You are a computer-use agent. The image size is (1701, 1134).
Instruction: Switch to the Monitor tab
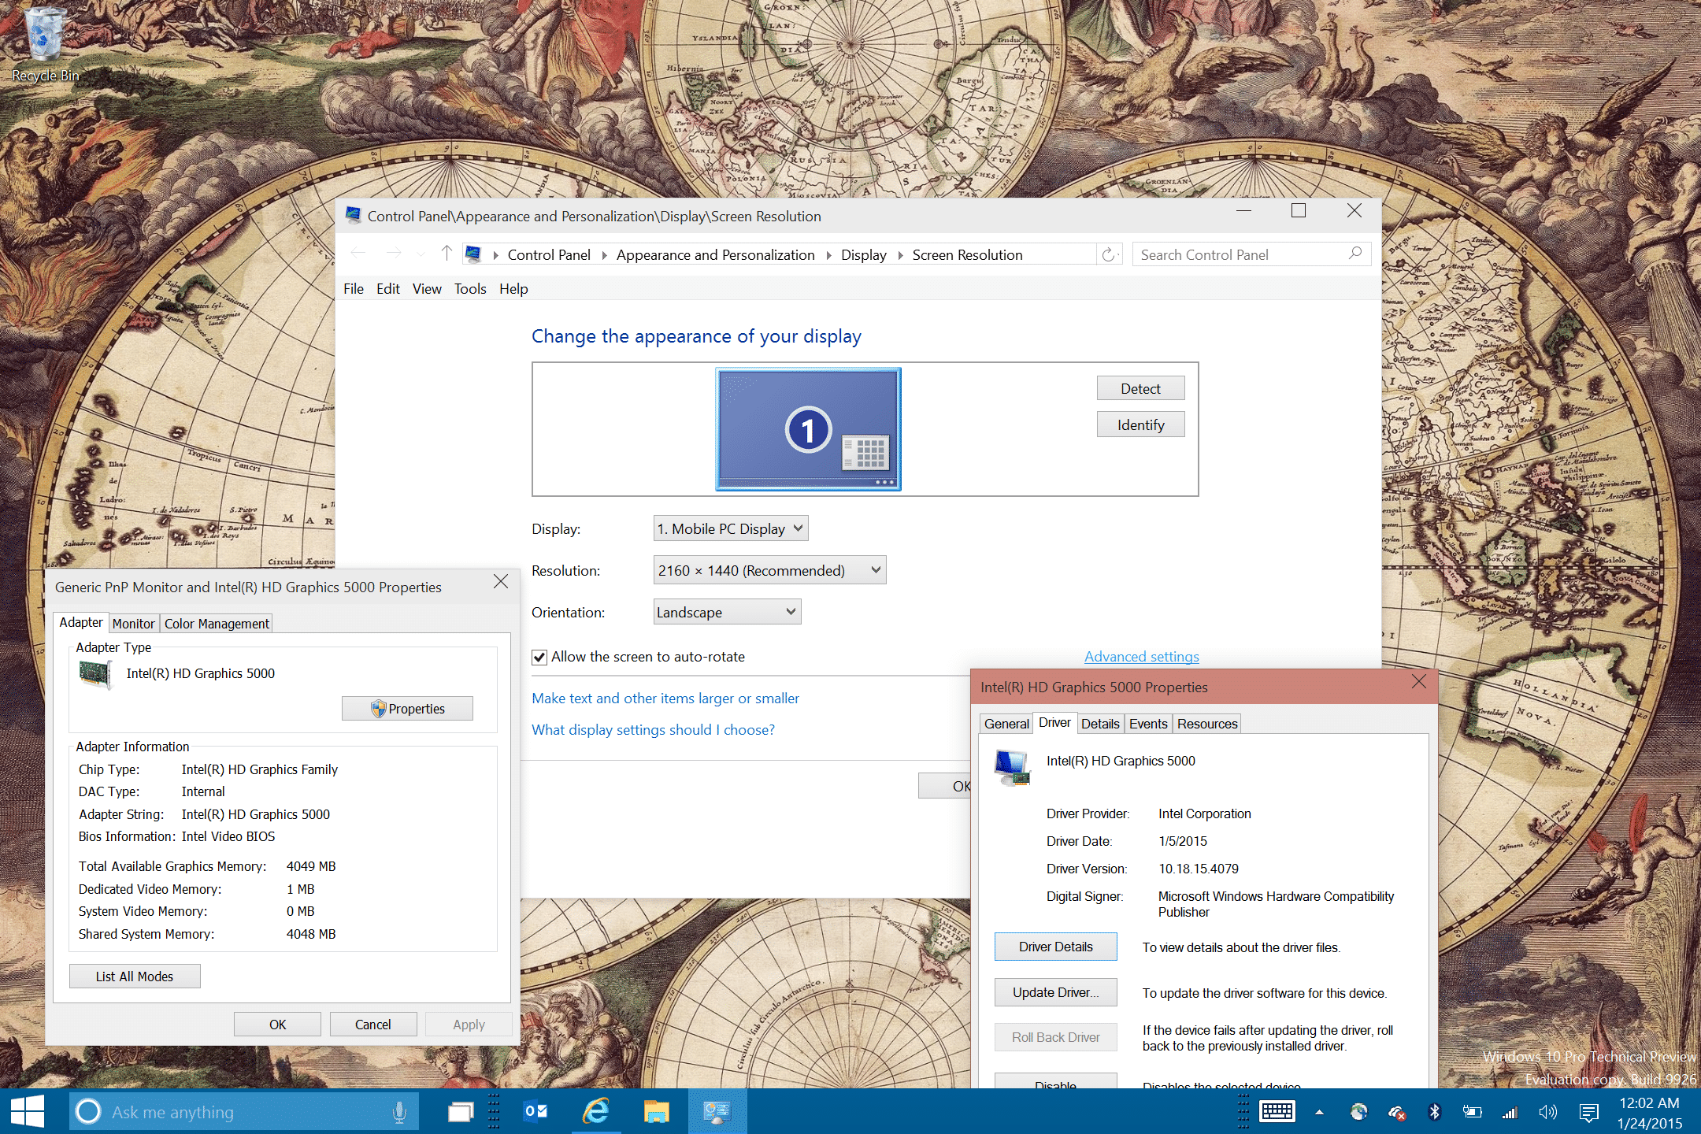(133, 624)
